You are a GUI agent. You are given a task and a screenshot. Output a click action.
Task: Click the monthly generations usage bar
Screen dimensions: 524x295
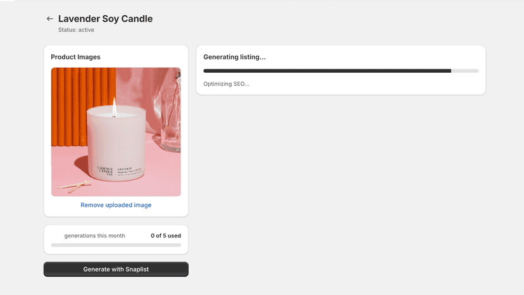point(116,245)
